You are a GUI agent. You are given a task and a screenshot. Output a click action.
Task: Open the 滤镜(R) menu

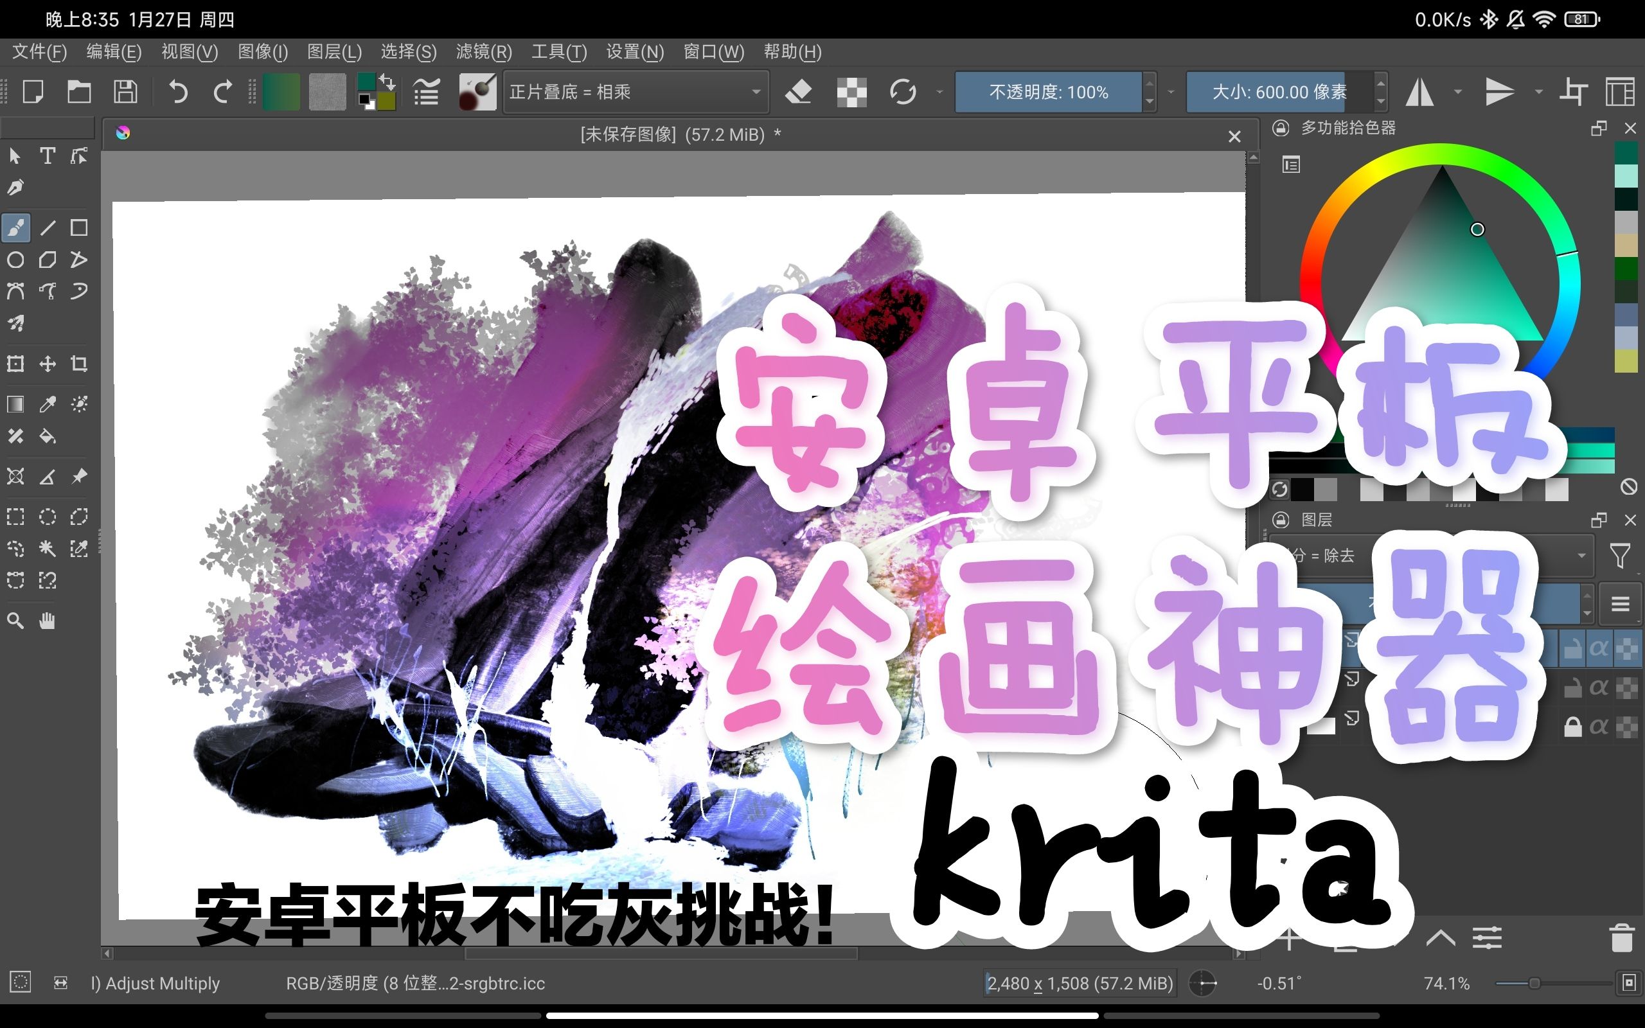click(x=483, y=51)
